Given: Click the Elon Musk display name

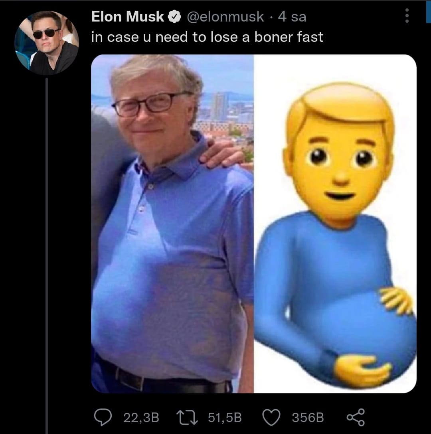Looking at the screenshot, I should [x=128, y=17].
